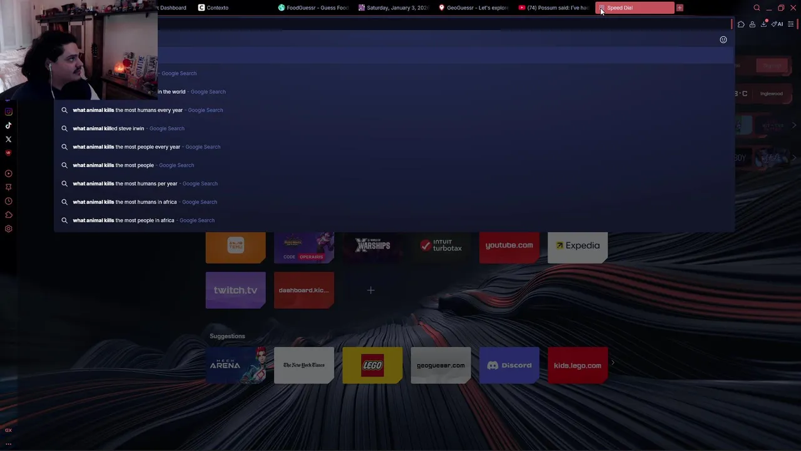Open the profile account toolbar icon
The height and width of the screenshot is (451, 801).
[752, 24]
